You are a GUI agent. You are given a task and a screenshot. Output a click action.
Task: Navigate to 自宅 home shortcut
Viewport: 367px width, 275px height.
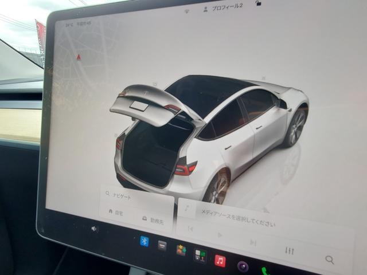click(x=116, y=212)
